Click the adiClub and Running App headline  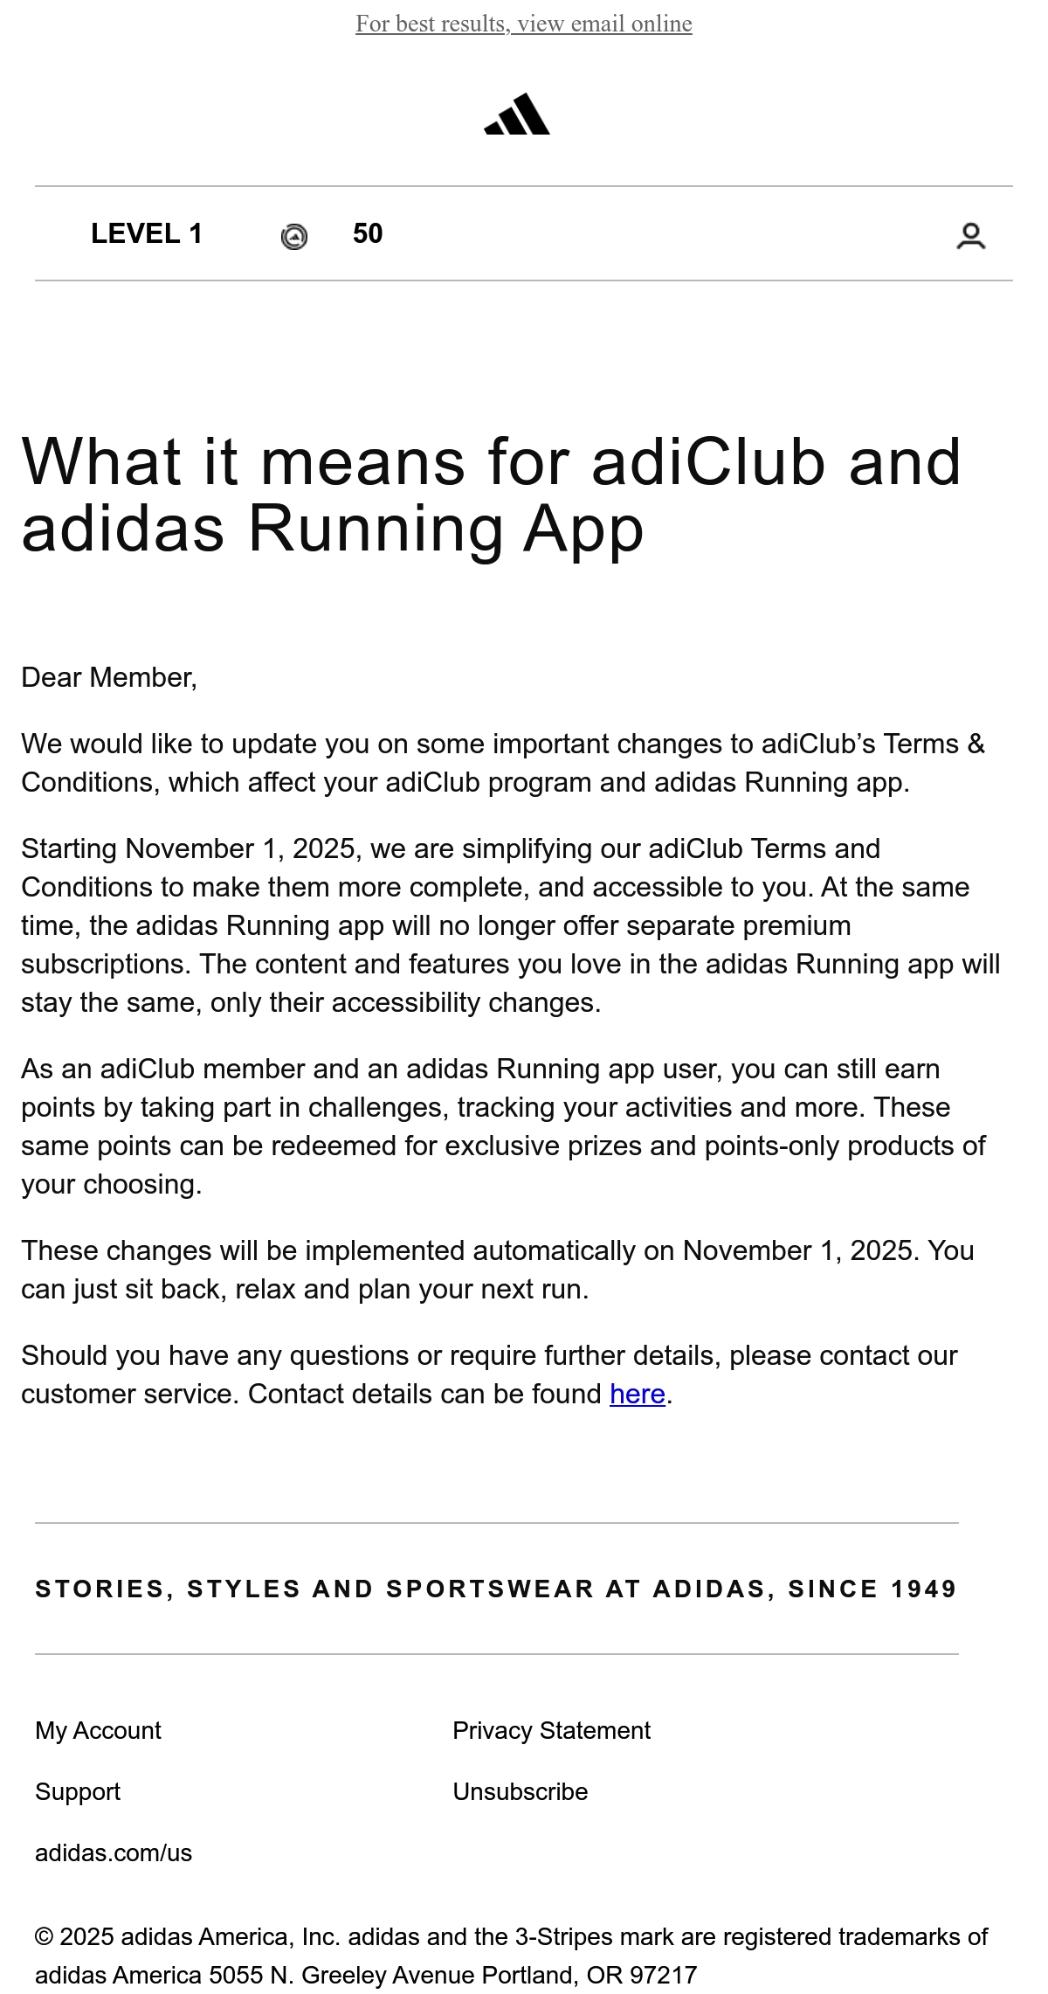(491, 495)
